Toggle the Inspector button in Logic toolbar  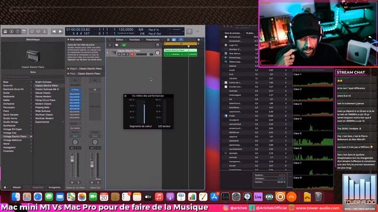(x=11, y=31)
